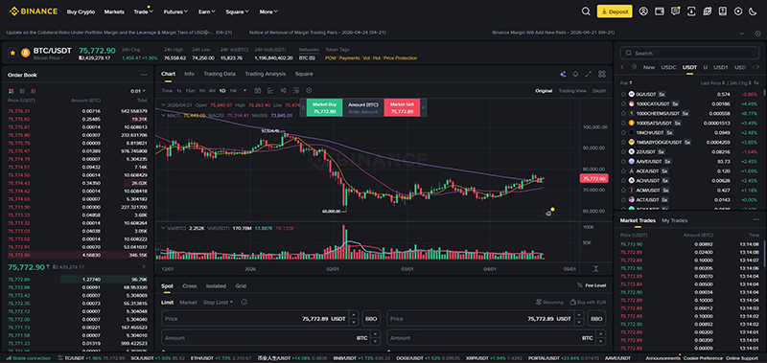The height and width of the screenshot is (363, 767).
Task: Switch to the Trading Data tab
Action: [220, 74]
